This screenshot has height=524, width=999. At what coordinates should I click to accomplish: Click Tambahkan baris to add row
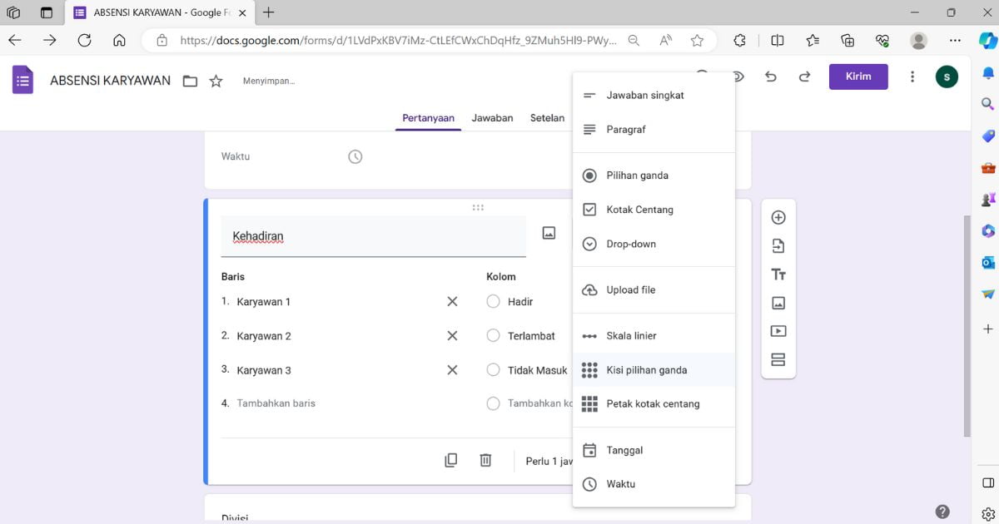276,403
